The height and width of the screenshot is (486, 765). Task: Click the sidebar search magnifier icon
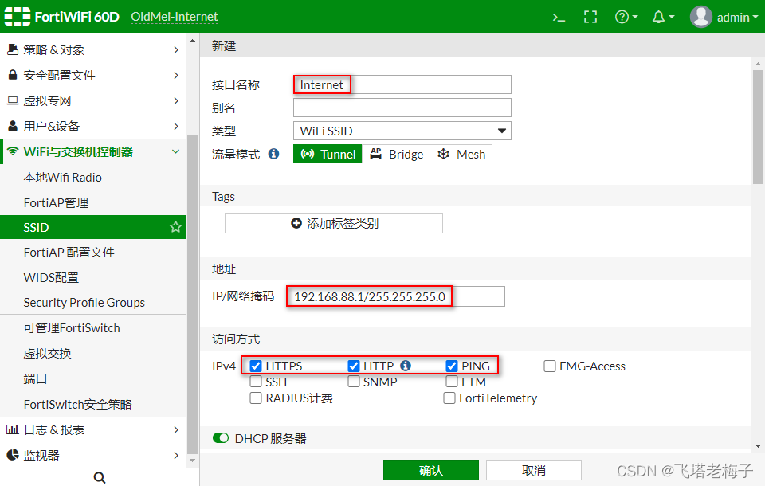pyautogui.click(x=100, y=477)
